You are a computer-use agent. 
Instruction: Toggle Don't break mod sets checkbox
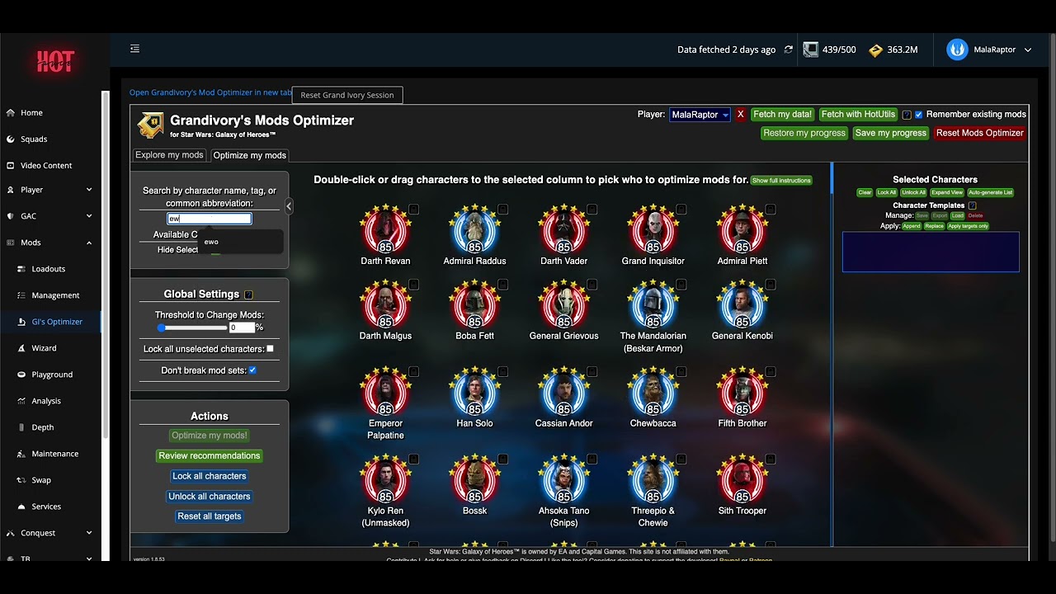252,370
